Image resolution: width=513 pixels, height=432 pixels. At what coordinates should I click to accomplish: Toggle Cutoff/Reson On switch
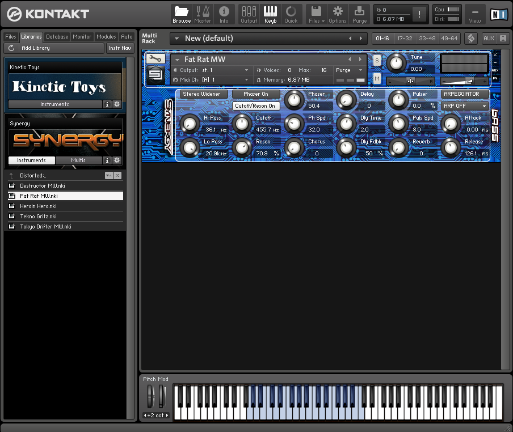pos(256,106)
